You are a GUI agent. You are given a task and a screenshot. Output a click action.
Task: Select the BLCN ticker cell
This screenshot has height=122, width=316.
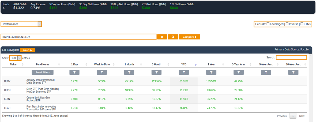(7, 90)
